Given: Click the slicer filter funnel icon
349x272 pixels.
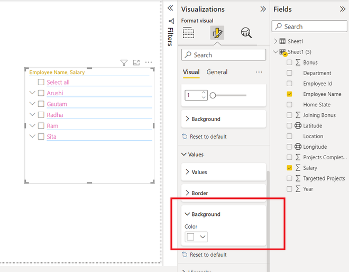Looking at the screenshot, I should pyautogui.click(x=124, y=63).
